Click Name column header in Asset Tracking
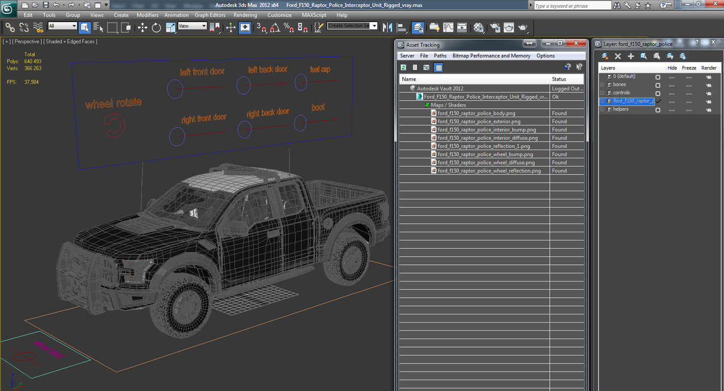 pos(475,79)
